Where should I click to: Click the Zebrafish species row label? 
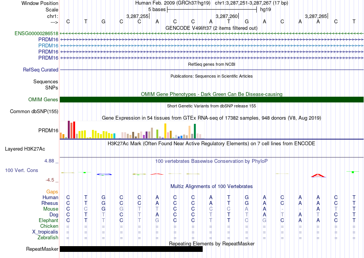tap(48, 238)
